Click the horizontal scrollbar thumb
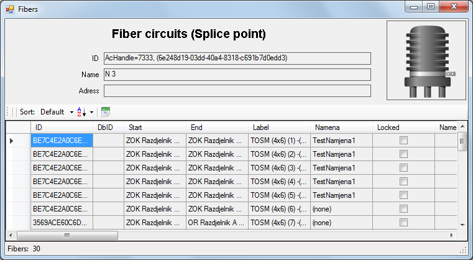 click(x=67, y=235)
